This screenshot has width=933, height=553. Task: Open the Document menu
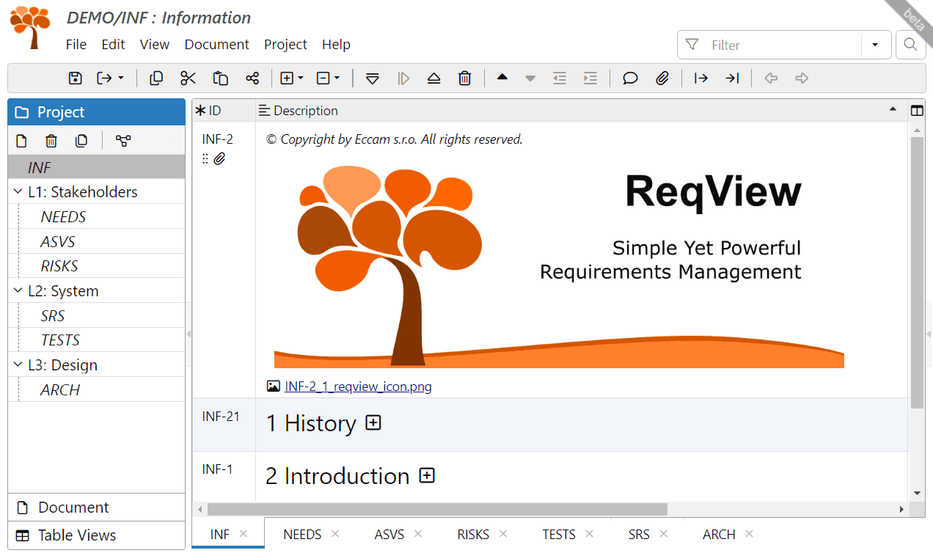coord(217,45)
